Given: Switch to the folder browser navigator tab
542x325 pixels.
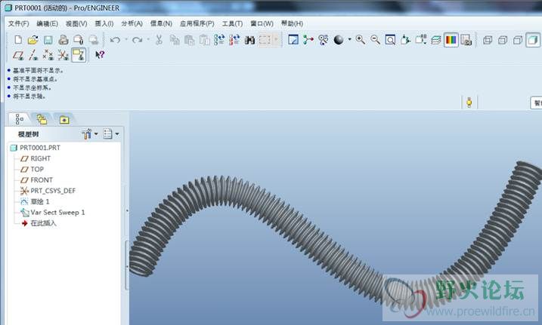Looking at the screenshot, I should (42, 119).
